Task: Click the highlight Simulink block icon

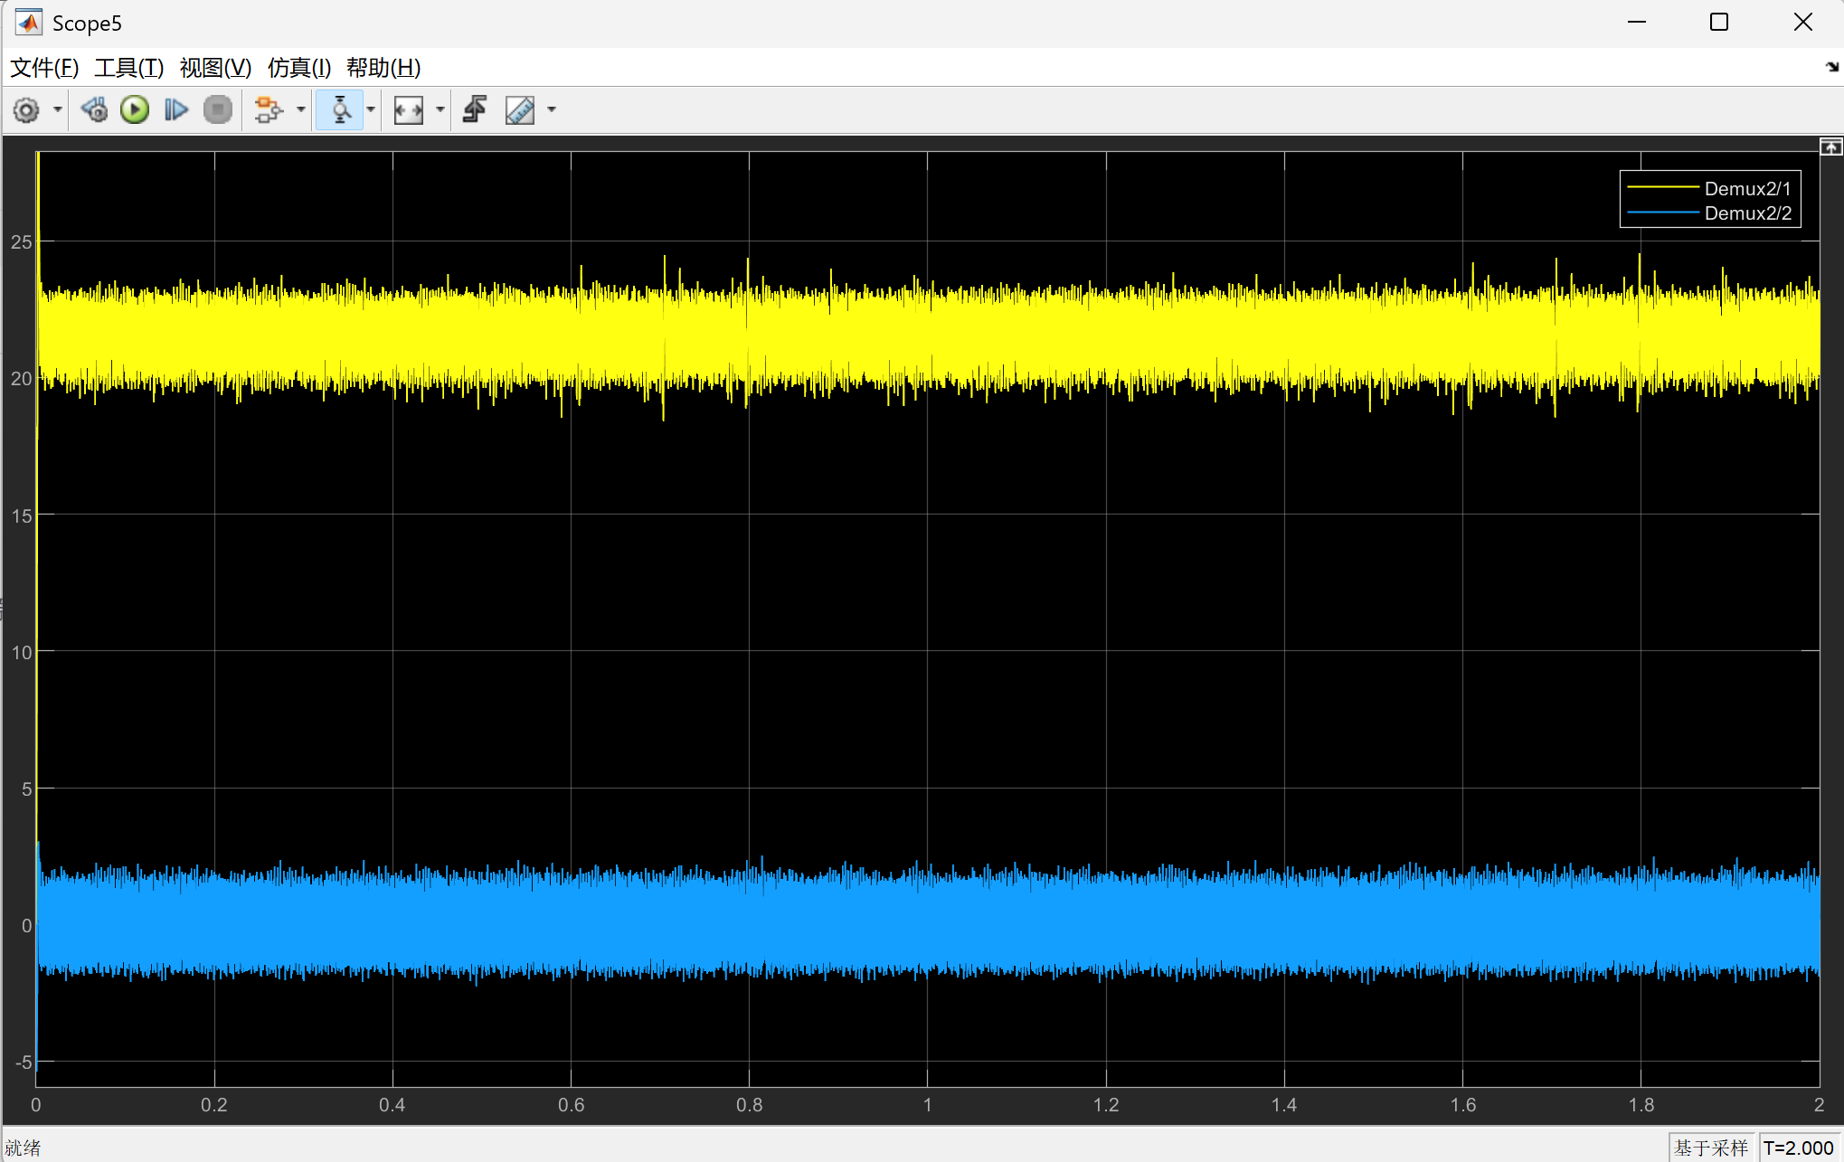Action: [269, 110]
